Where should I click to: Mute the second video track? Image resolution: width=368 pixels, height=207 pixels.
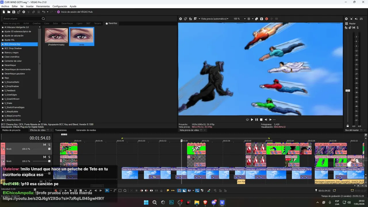[45, 157]
